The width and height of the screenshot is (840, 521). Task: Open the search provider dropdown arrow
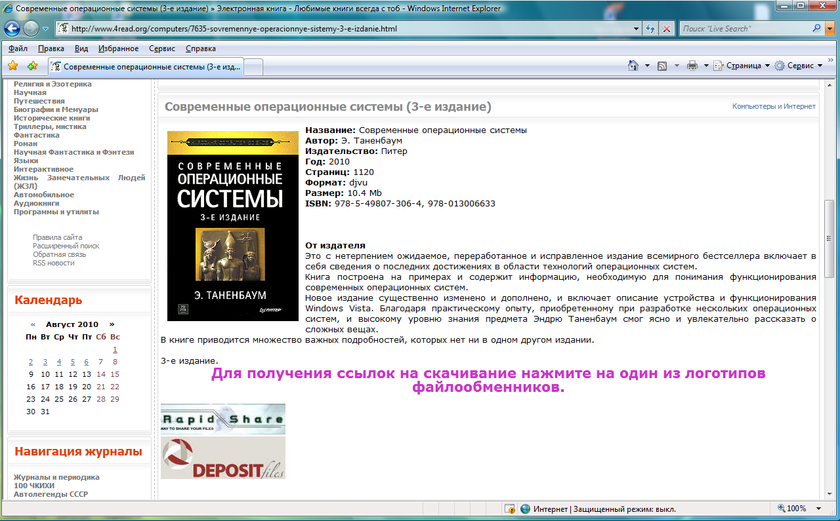point(829,29)
